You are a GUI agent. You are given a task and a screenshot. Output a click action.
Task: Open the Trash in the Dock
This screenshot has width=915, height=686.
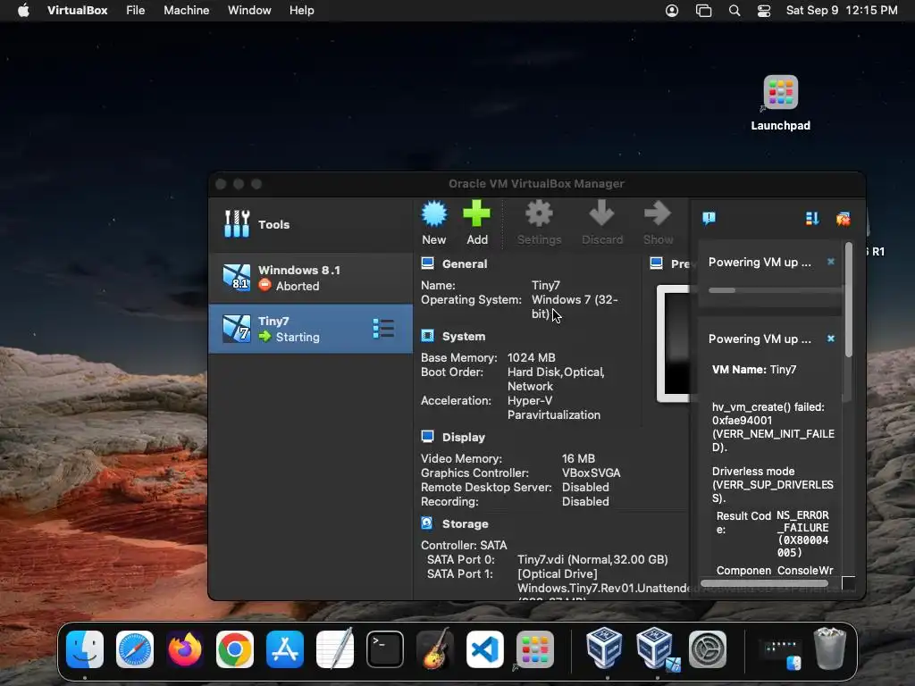click(x=830, y=648)
